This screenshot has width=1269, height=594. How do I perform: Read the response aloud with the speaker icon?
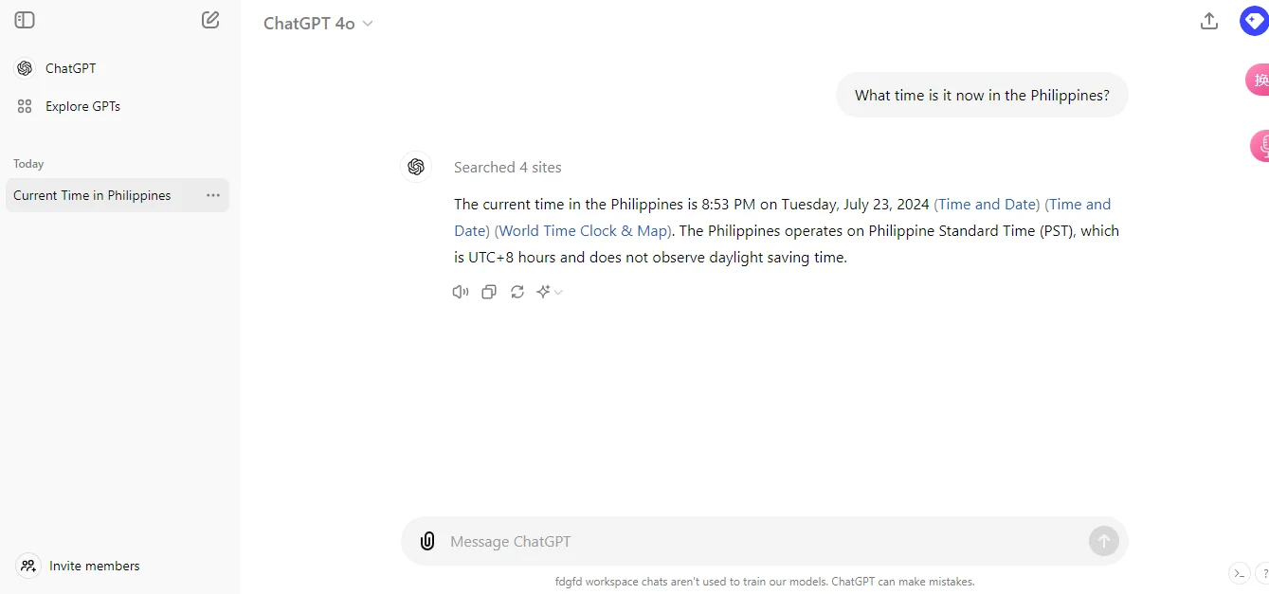point(461,292)
